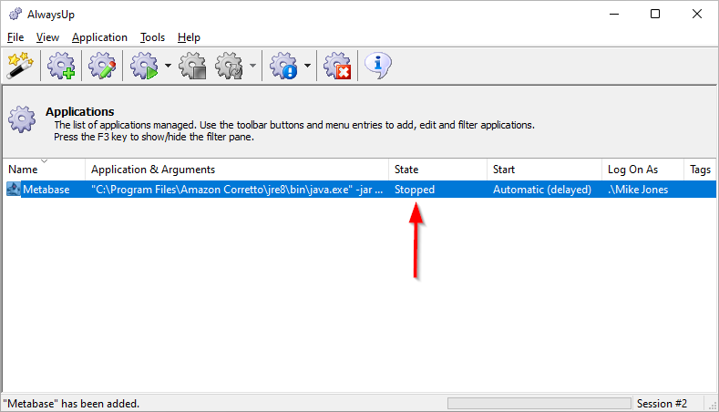Screen dimensions: 719x412
Task: Click the Metabase row icon
Action: click(x=14, y=189)
